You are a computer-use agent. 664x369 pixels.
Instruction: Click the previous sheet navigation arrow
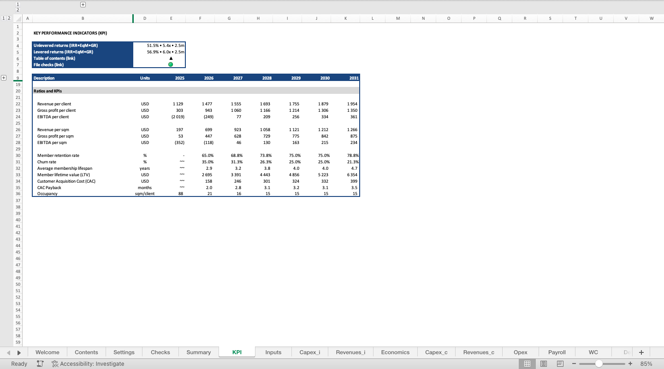(9, 352)
